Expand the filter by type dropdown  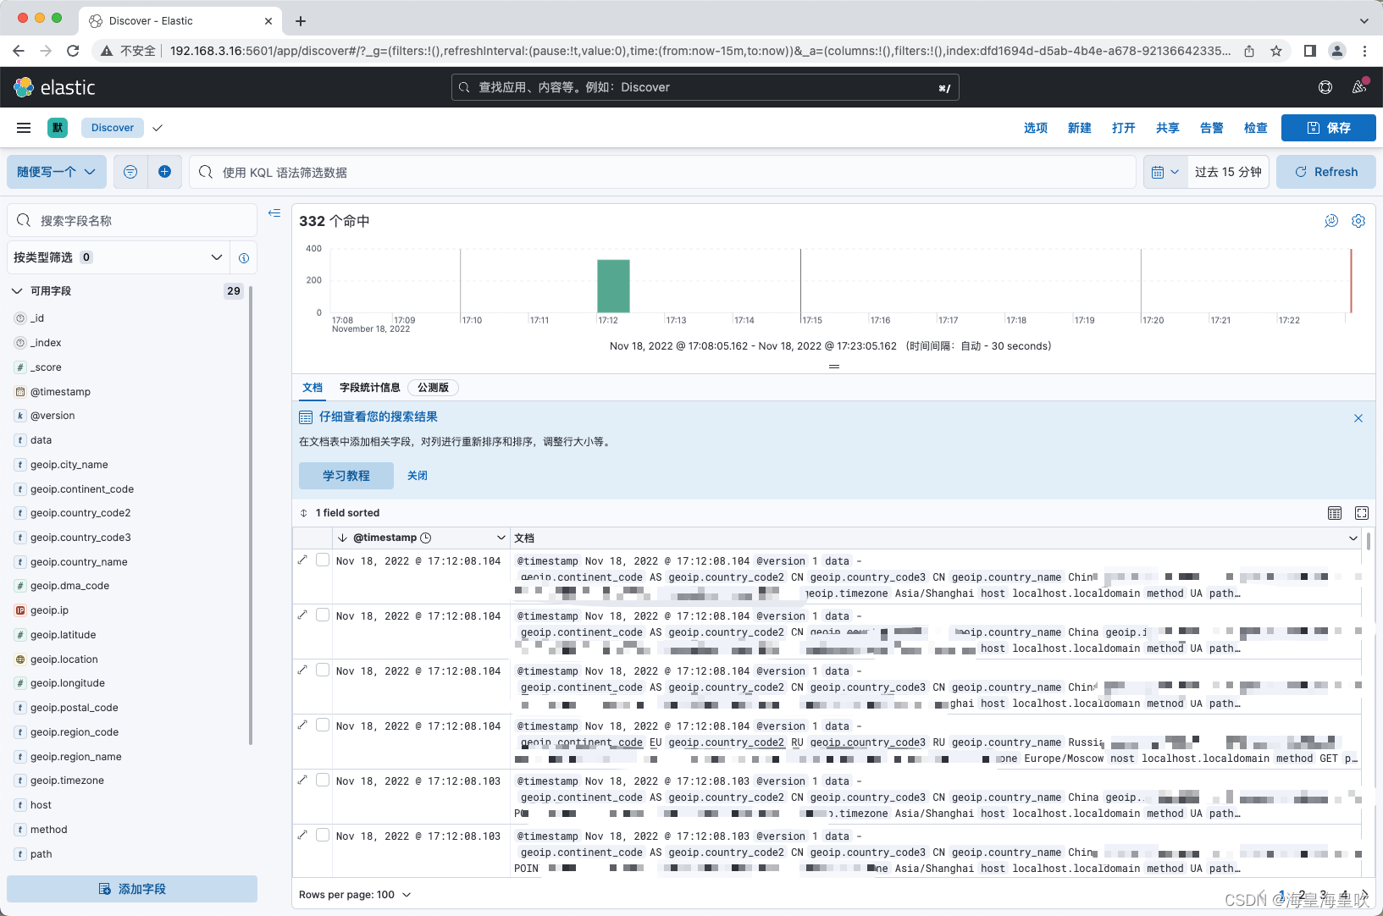click(119, 257)
